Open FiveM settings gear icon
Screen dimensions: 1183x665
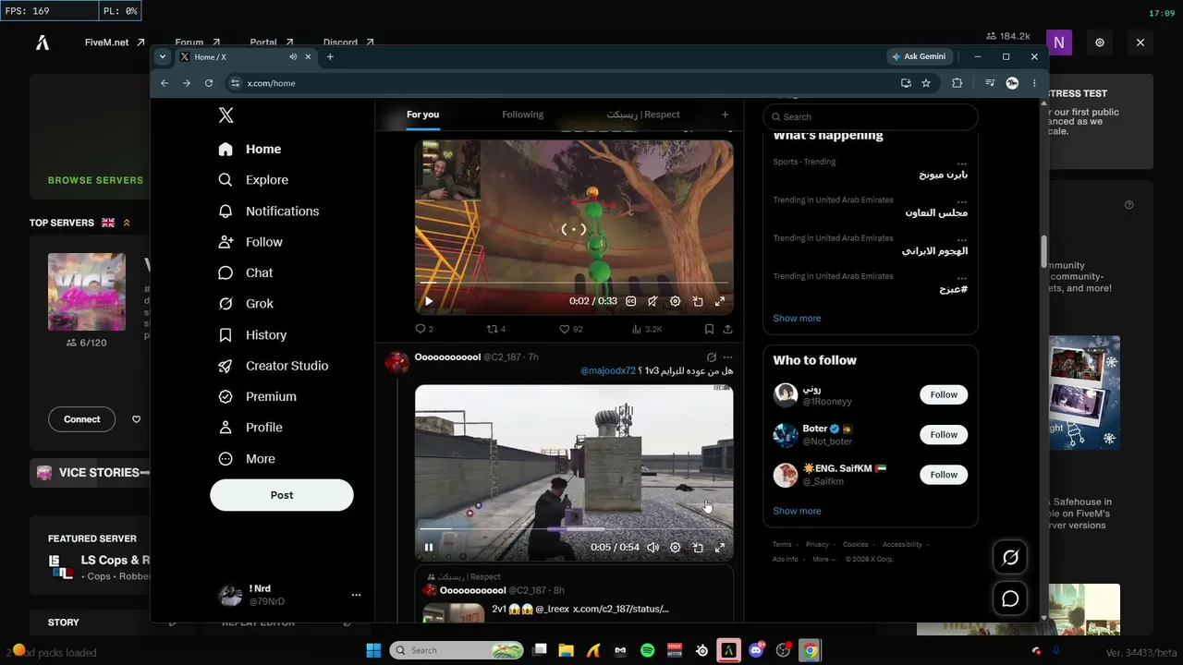pyautogui.click(x=1100, y=42)
